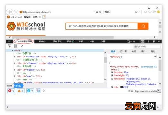Activate the Select element tool in DOM Explorer
The height and width of the screenshot is (115, 168).
tap(10, 46)
